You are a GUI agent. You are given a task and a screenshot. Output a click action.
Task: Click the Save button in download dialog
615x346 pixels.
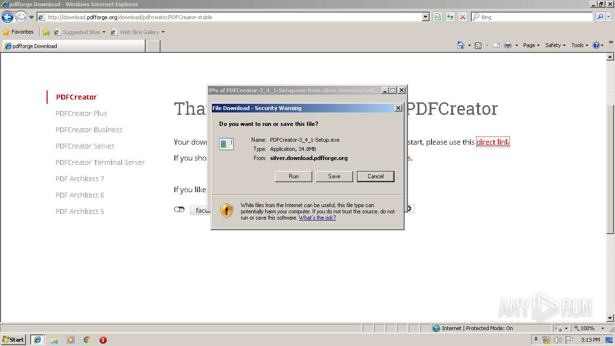pos(334,176)
